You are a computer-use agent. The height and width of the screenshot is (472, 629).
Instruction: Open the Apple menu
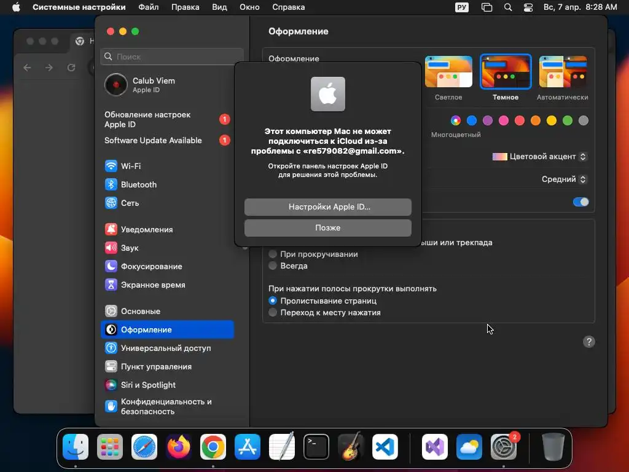click(x=16, y=7)
